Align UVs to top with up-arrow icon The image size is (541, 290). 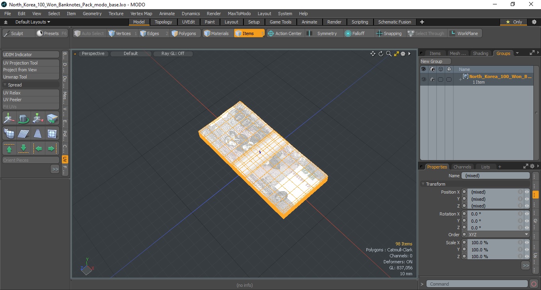[x=10, y=149]
